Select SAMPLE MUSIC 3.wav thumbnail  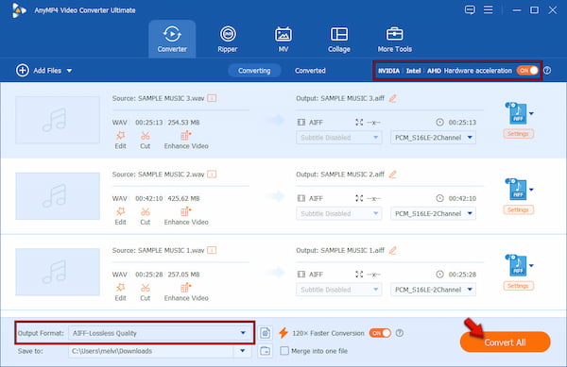[x=58, y=120]
